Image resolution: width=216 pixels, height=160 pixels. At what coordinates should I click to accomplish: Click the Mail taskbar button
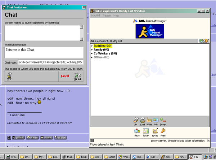[68, 157]
